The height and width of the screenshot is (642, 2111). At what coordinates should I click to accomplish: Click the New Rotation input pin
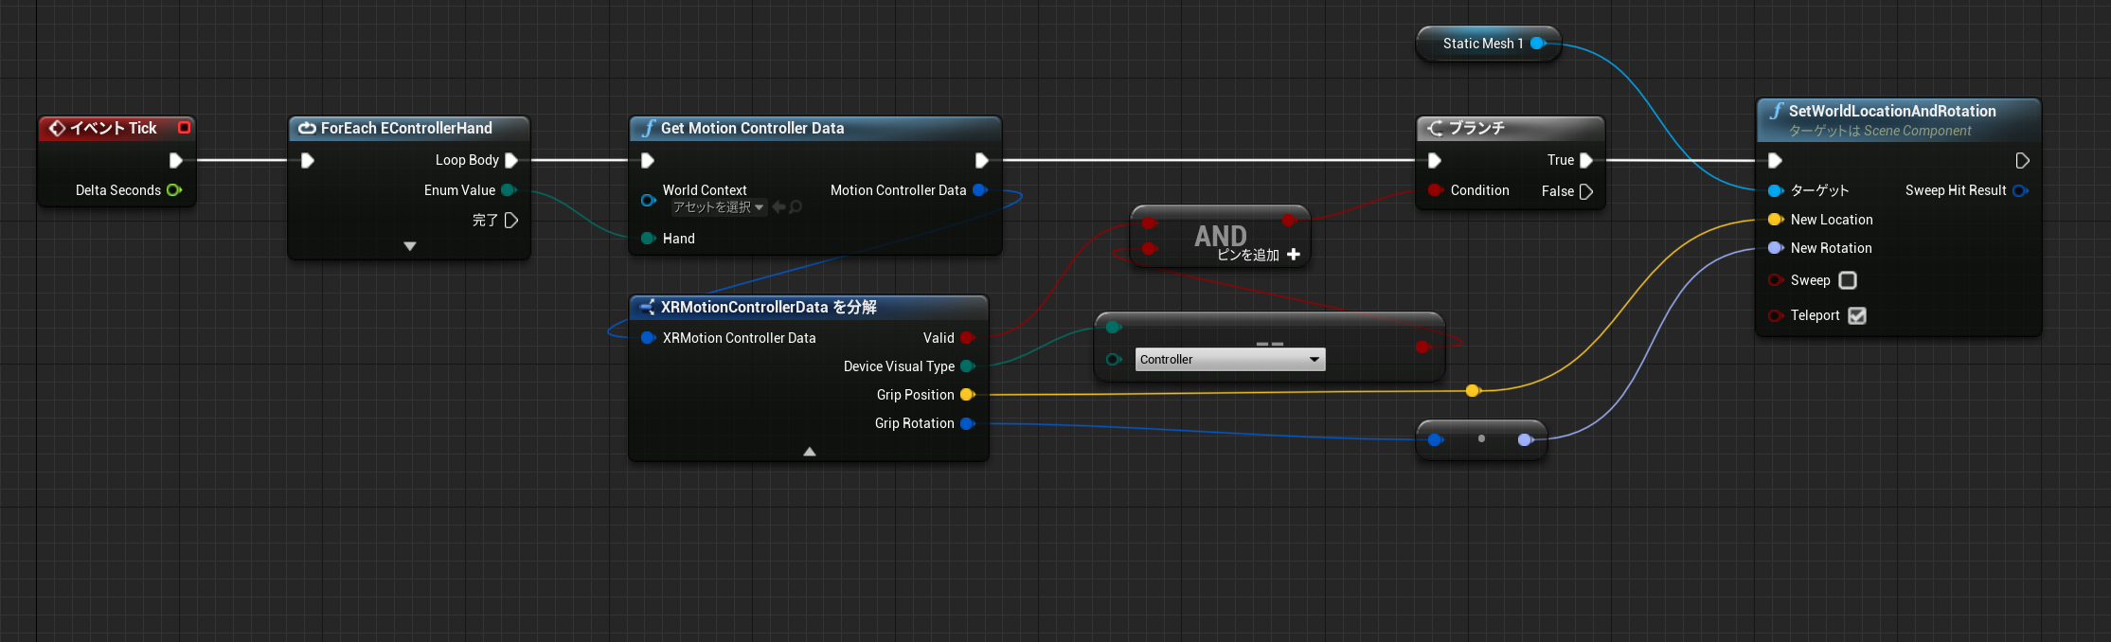1776,248
